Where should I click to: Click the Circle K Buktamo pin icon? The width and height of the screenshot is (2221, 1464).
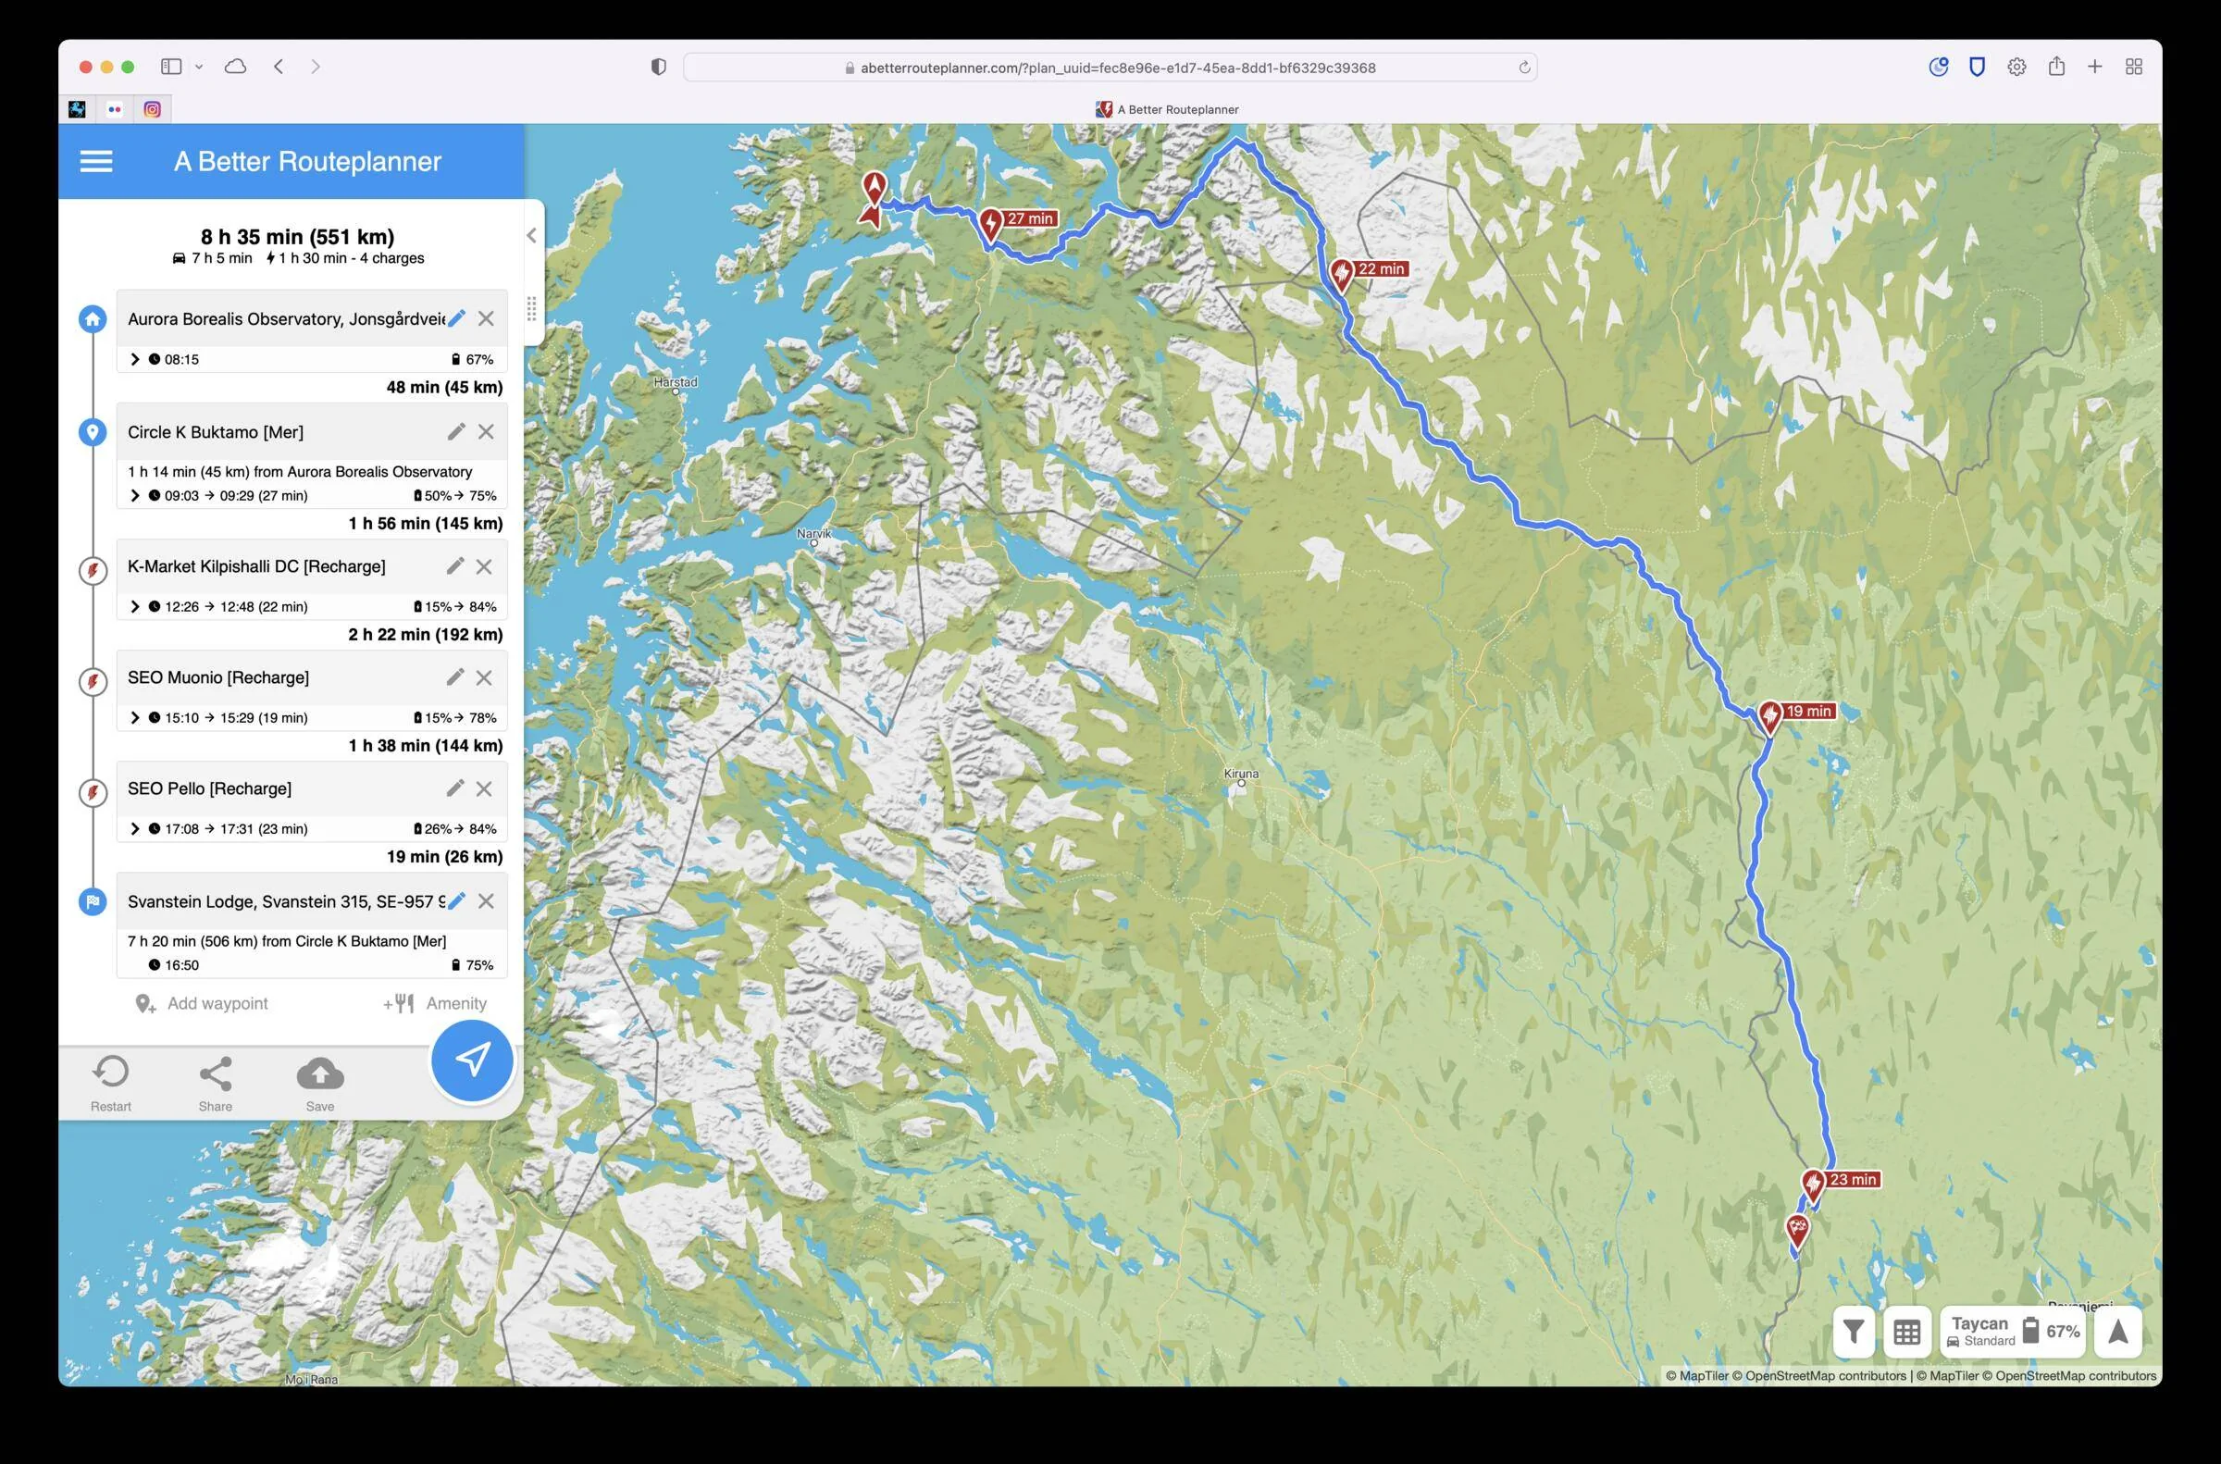93,432
